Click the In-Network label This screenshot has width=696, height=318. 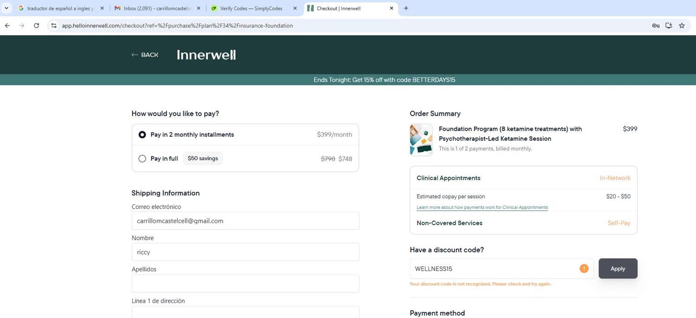coord(615,178)
